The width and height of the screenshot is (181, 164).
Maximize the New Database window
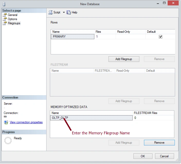point(164,3)
